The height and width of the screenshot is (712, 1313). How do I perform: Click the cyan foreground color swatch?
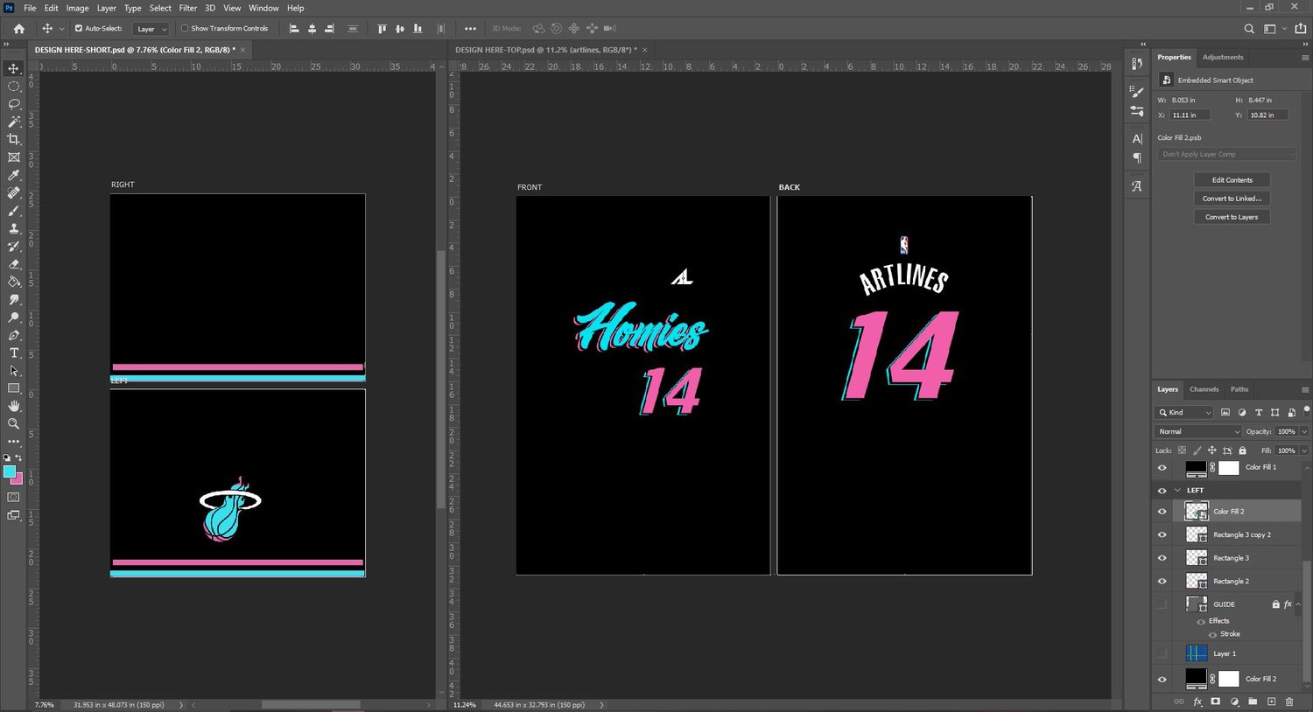tap(10, 471)
